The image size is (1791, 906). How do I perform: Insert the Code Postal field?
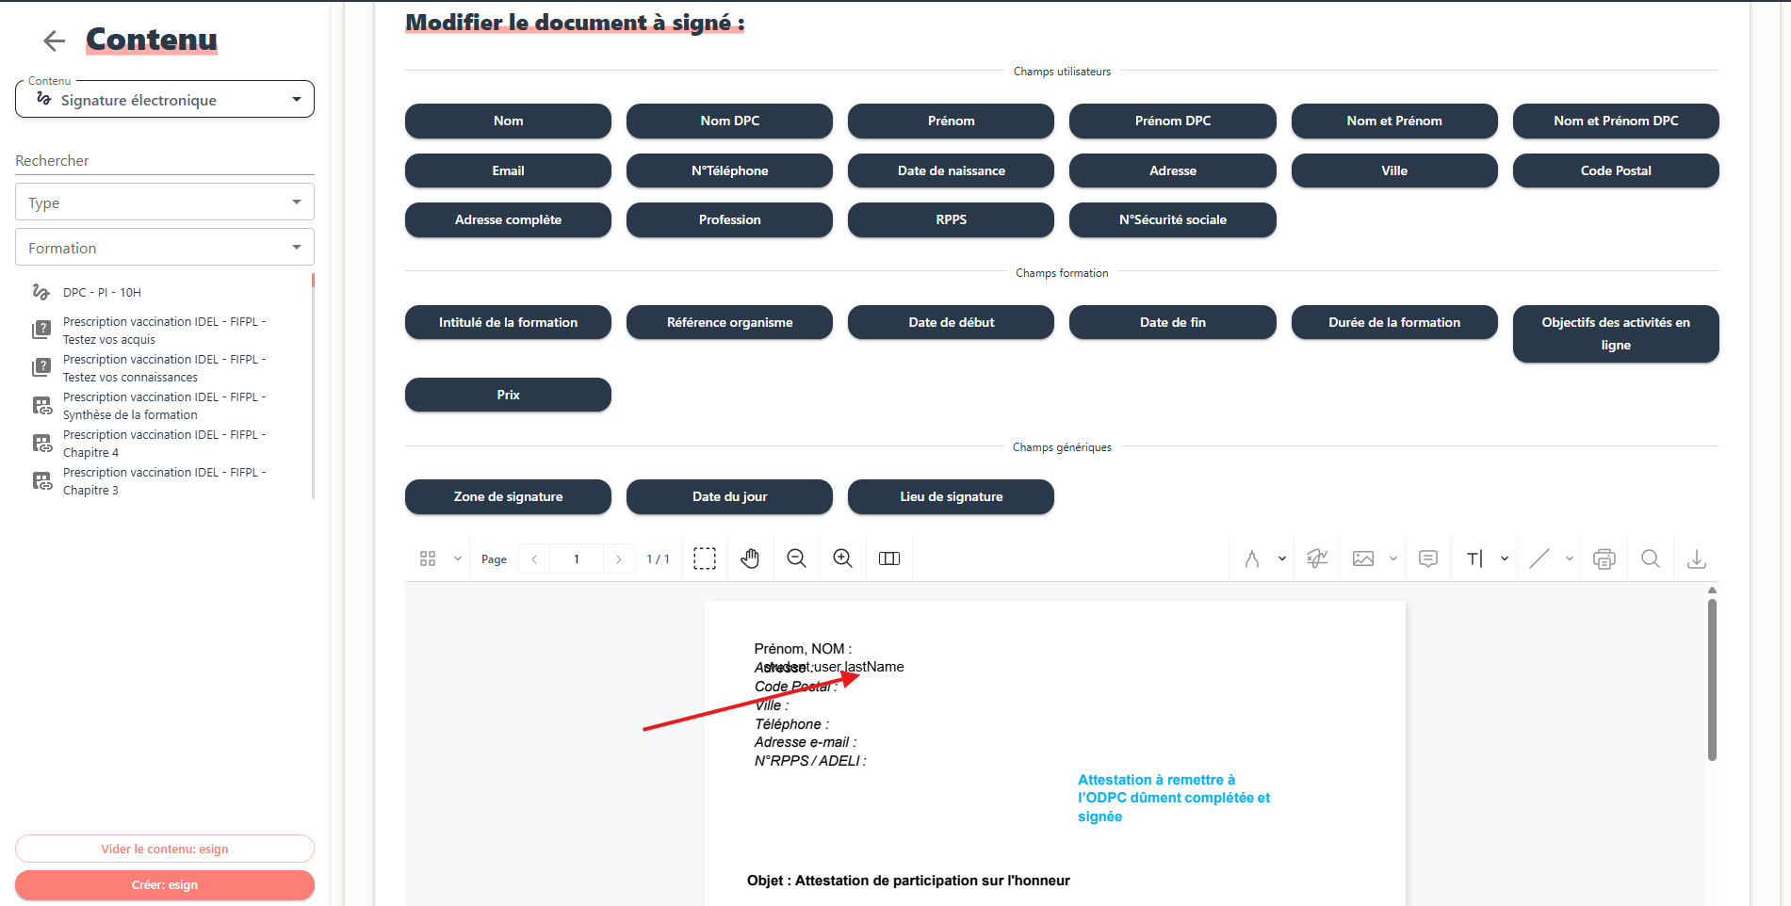[x=1616, y=170]
